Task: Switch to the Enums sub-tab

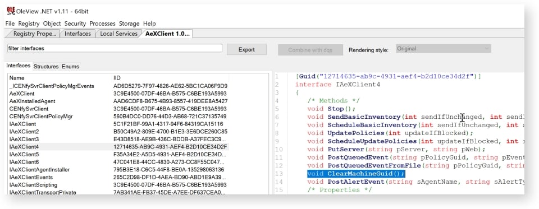Action: click(71, 66)
